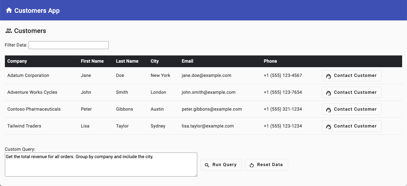Viewport: 407px width, 186px height.
Task: Click the First Name column header
Action: click(x=92, y=61)
